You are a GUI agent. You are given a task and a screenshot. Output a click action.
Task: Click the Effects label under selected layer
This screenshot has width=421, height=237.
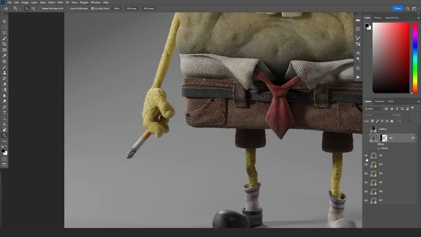(x=381, y=144)
